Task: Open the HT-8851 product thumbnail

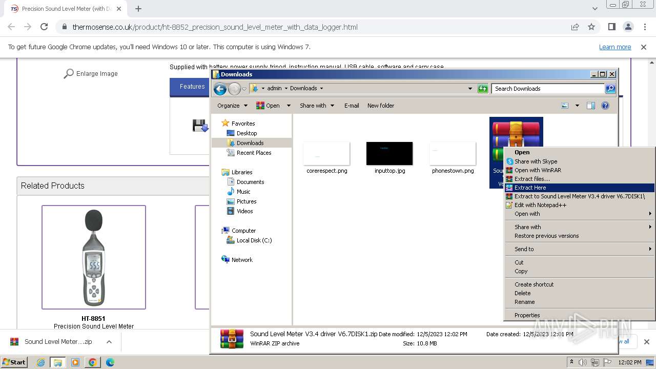Action: pos(94,257)
